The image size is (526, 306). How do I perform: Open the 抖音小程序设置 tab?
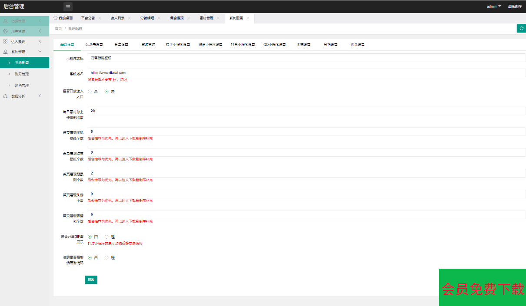tap(243, 44)
